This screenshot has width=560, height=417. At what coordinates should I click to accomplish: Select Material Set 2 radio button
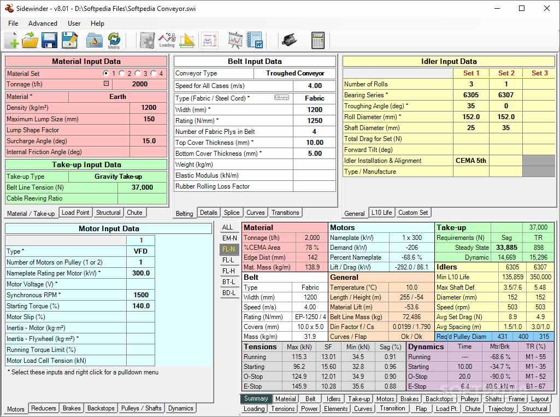point(122,73)
